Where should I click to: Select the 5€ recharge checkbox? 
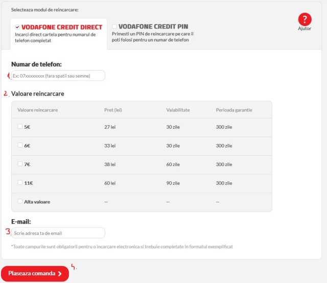pos(20,126)
